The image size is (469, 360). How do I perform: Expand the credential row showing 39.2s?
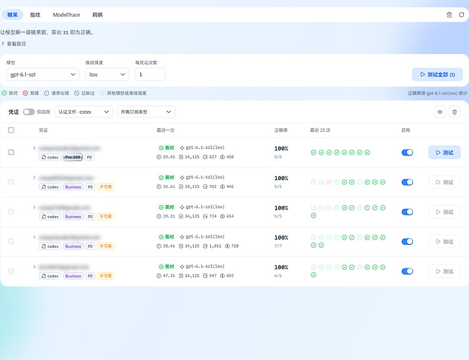click(x=34, y=207)
